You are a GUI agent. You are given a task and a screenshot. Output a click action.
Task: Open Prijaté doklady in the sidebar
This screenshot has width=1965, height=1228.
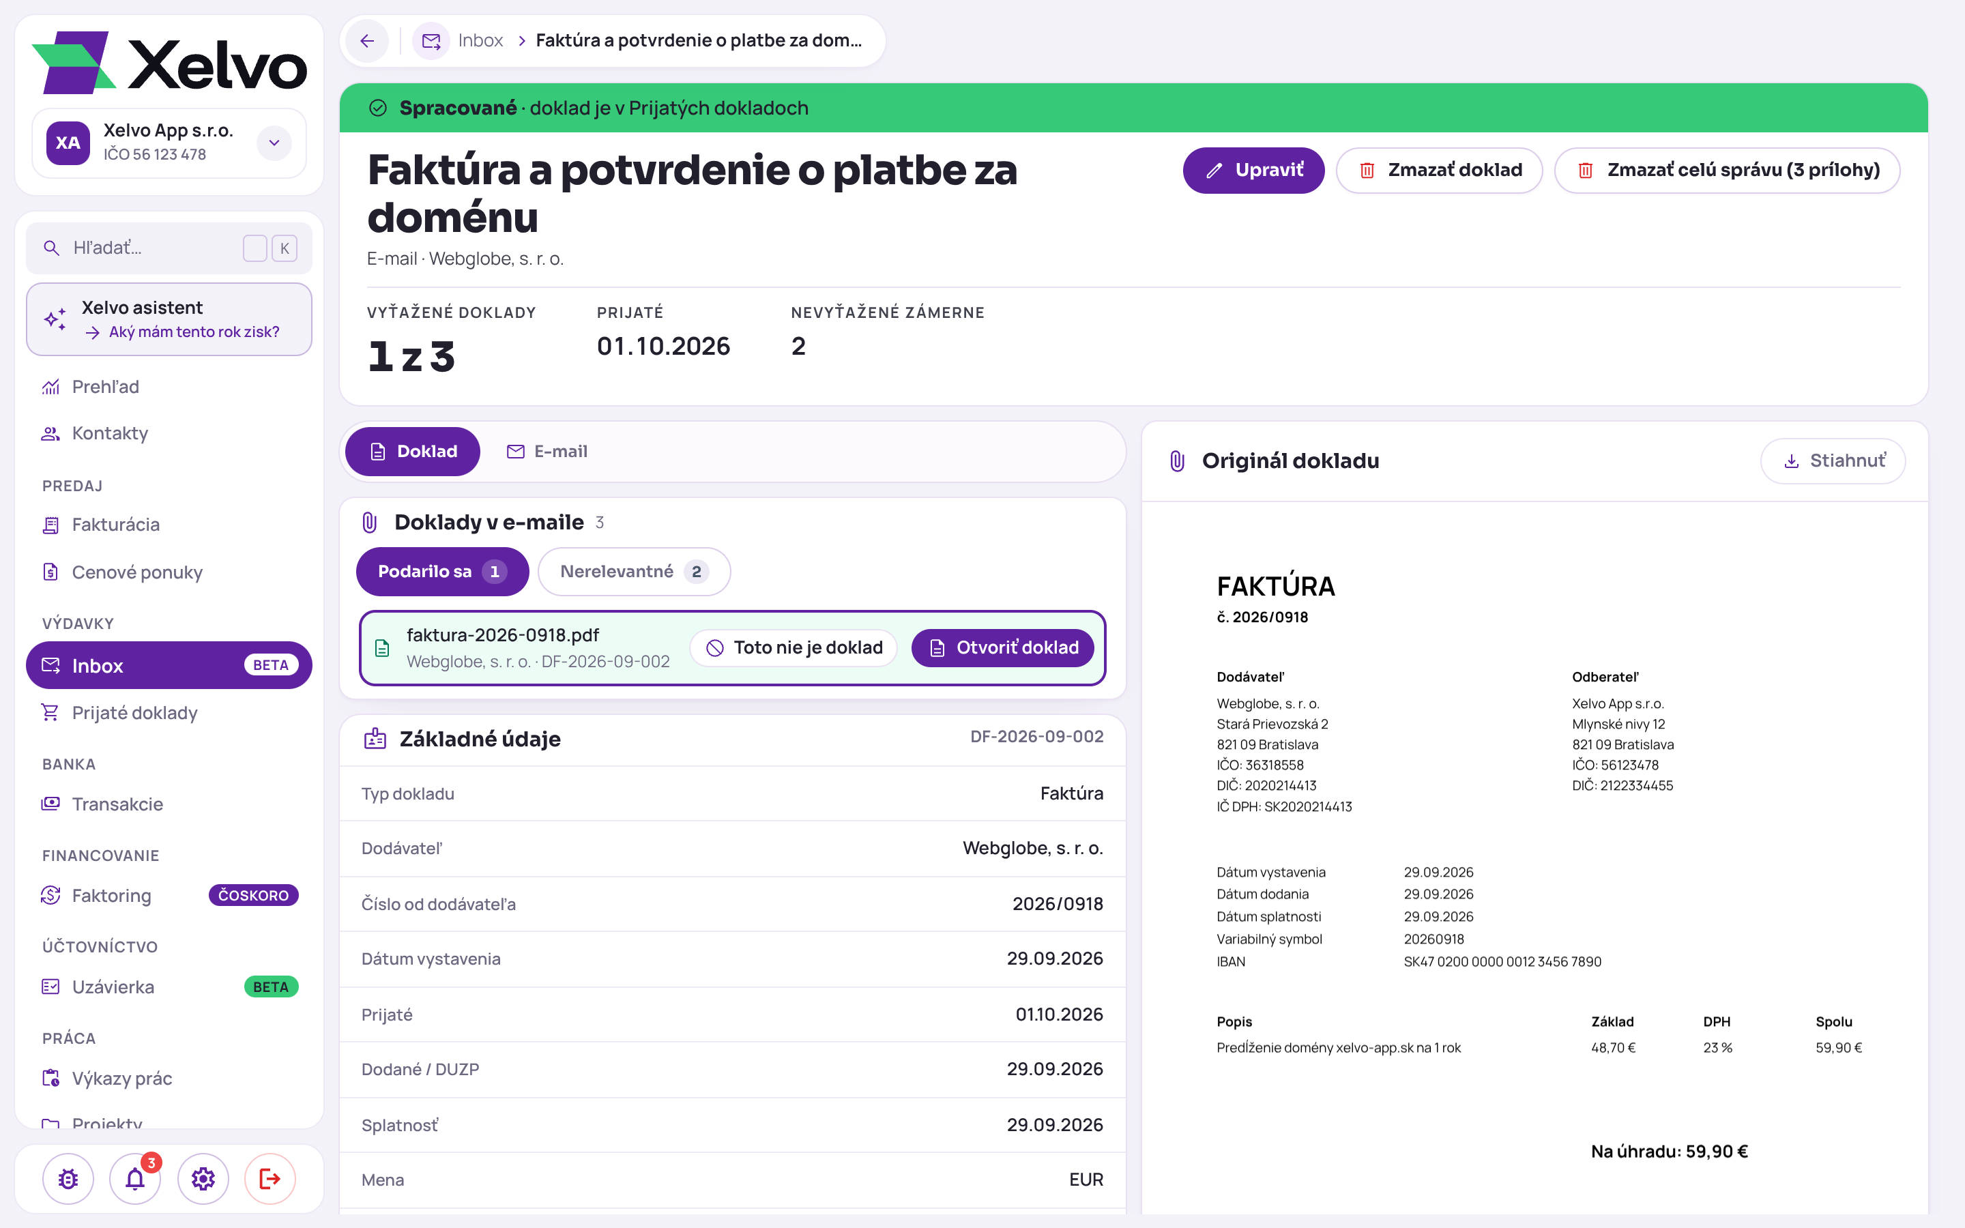(x=169, y=712)
